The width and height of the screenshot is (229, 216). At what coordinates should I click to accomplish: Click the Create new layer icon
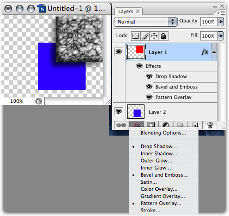click(x=195, y=125)
